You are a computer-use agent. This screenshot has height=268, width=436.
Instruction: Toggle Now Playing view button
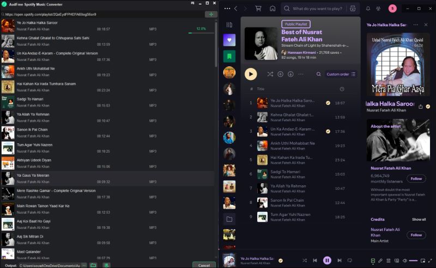pyautogui.click(x=373, y=260)
